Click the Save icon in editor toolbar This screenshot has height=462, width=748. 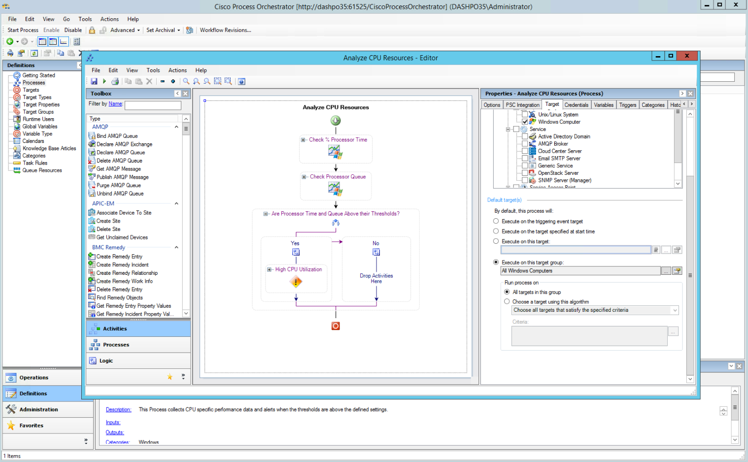(94, 81)
